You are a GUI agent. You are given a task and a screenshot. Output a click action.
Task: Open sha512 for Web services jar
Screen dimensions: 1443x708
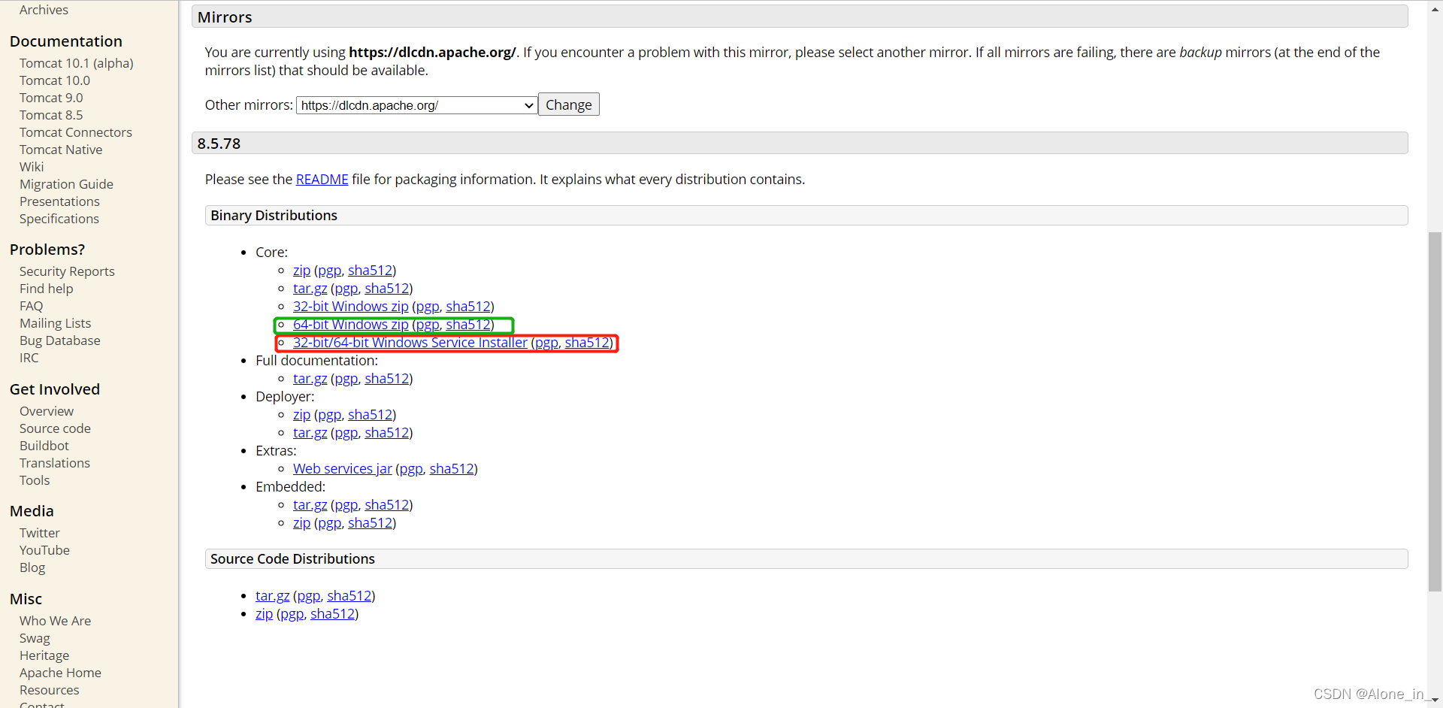pos(452,469)
